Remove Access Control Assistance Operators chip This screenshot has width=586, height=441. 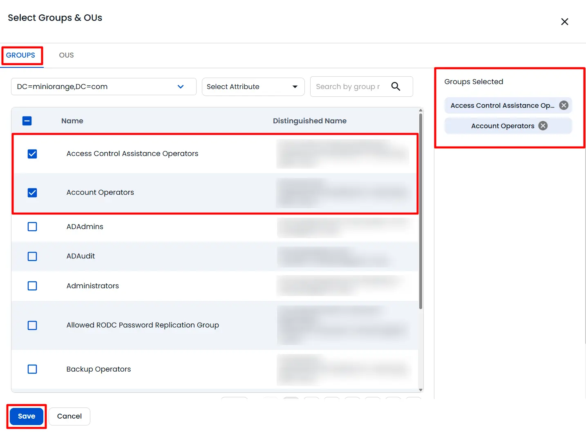564,105
